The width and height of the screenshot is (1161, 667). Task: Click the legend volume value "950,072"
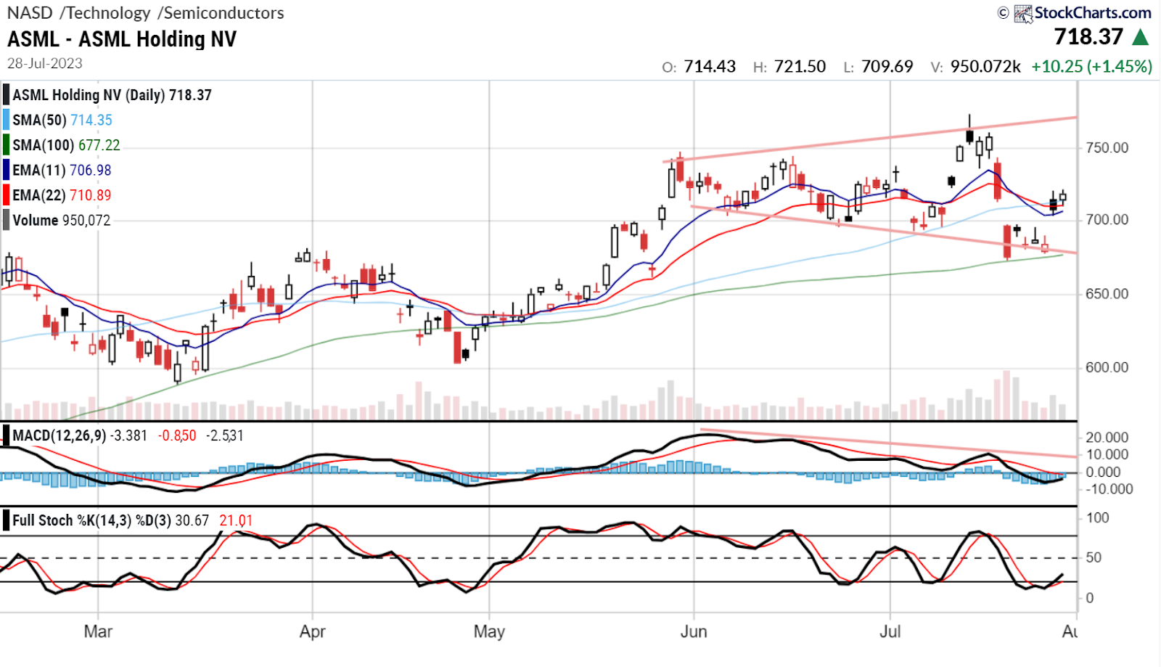[86, 221]
